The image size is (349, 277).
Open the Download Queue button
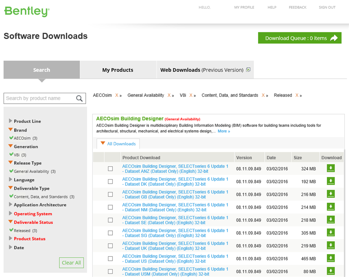(x=300, y=38)
